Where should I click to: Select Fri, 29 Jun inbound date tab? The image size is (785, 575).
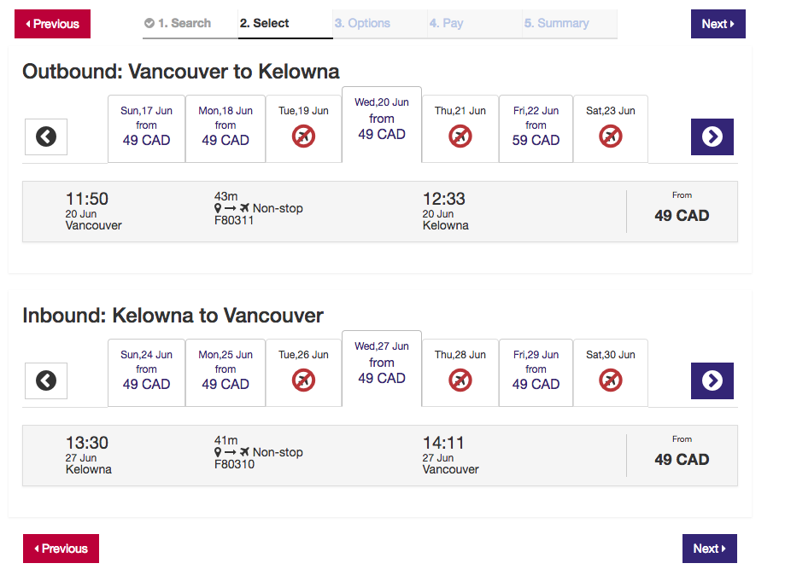point(536,373)
